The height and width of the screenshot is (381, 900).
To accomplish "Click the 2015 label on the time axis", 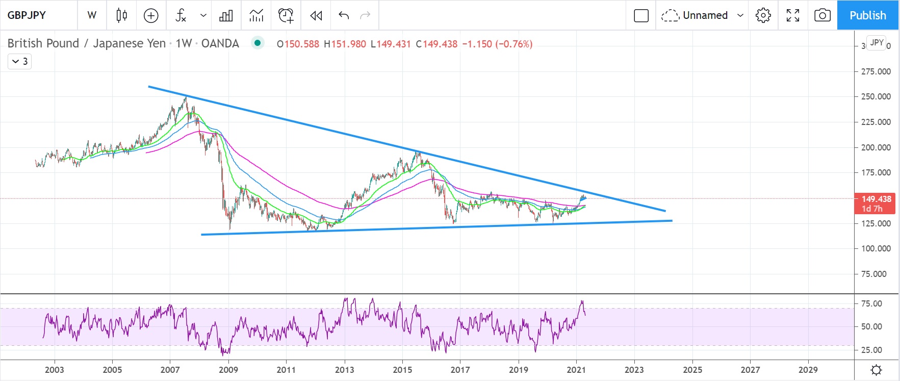I will [x=402, y=370].
